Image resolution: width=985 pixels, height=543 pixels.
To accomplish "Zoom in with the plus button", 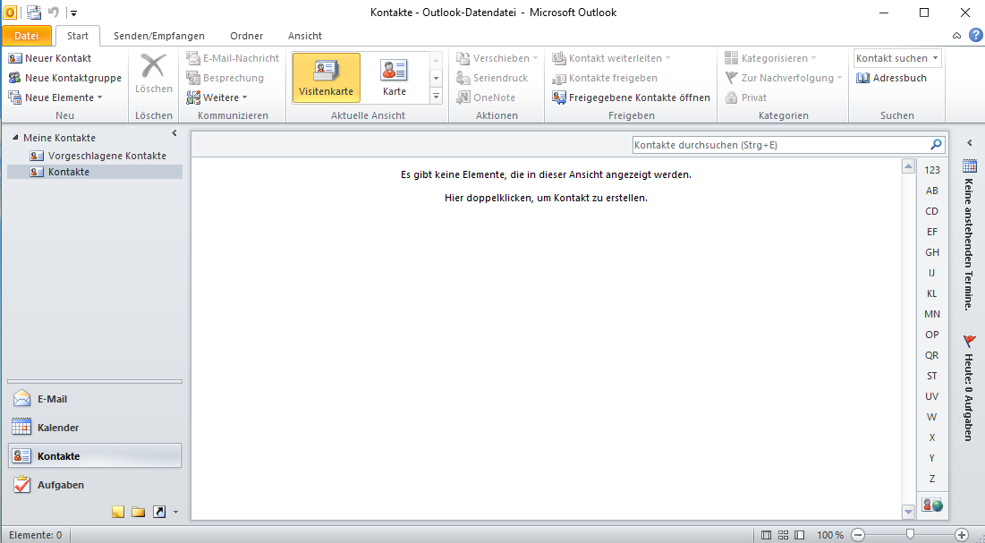I will [961, 535].
